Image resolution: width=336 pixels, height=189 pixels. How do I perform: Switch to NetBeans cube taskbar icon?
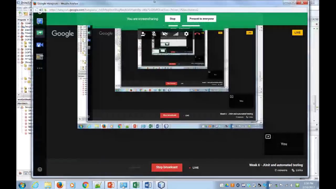click(x=161, y=185)
